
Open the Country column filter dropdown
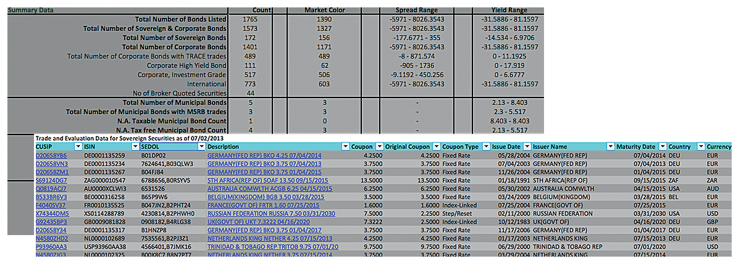click(700, 147)
